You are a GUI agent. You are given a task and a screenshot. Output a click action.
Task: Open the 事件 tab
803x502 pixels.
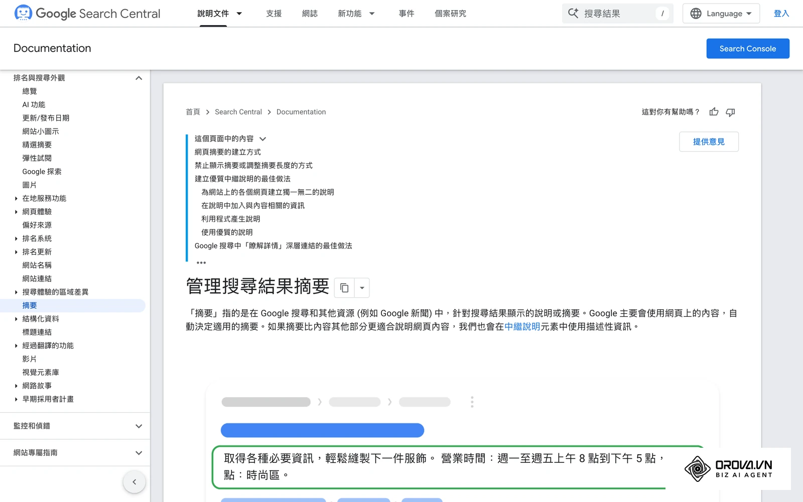407,14
